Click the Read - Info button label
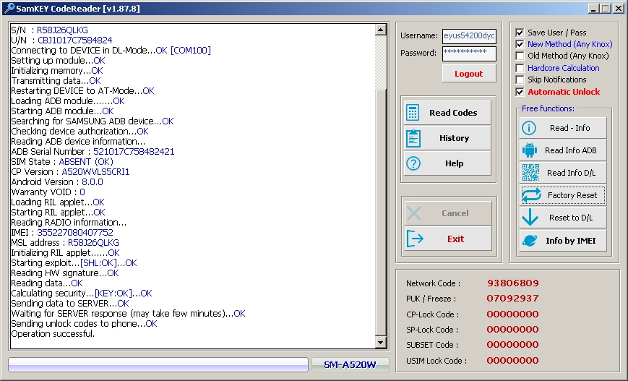This screenshot has height=381, width=628. pos(569,128)
